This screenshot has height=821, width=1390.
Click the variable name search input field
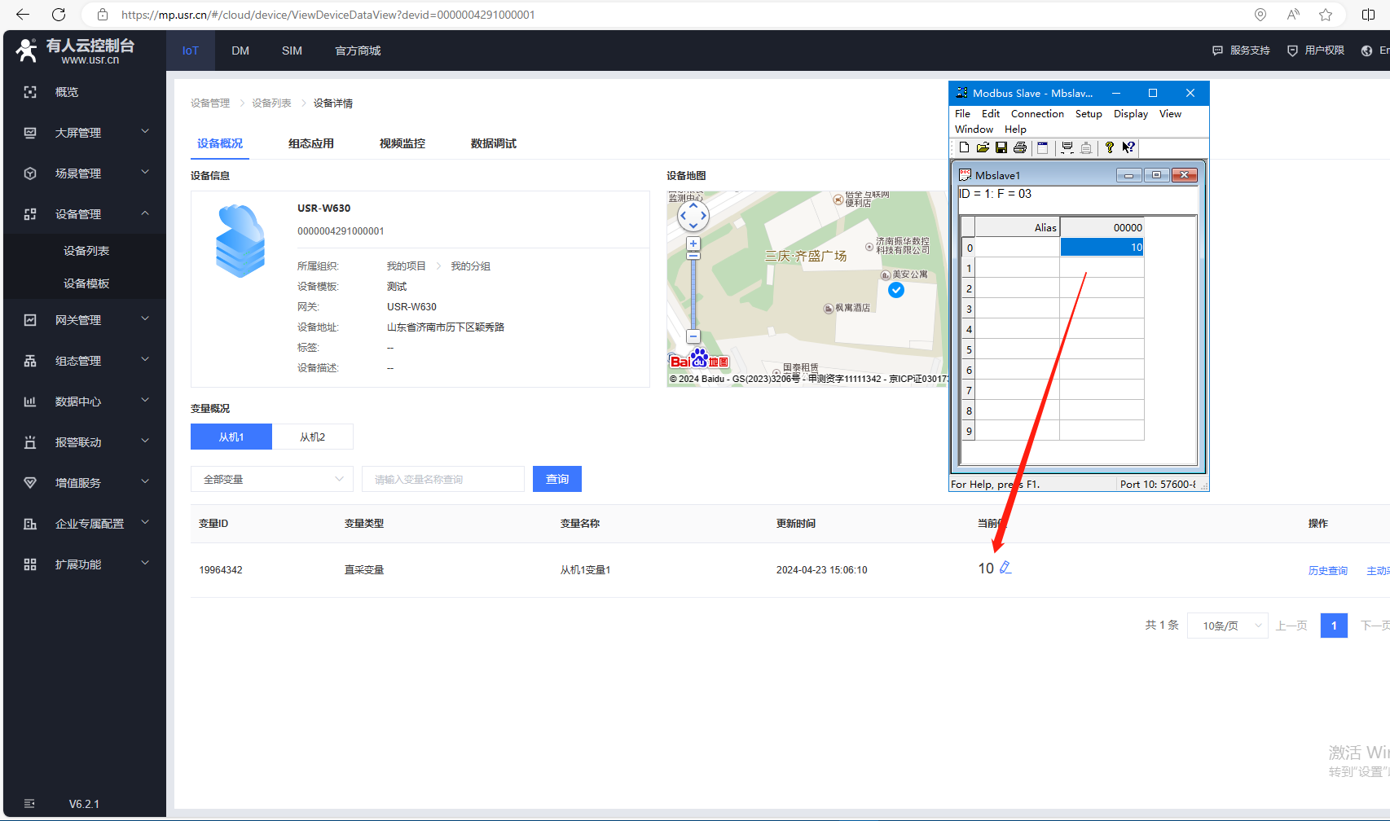point(442,480)
